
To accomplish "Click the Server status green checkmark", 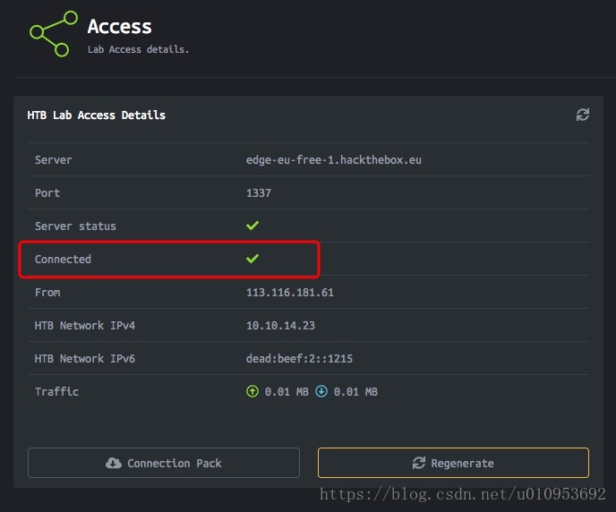I will 252,226.
